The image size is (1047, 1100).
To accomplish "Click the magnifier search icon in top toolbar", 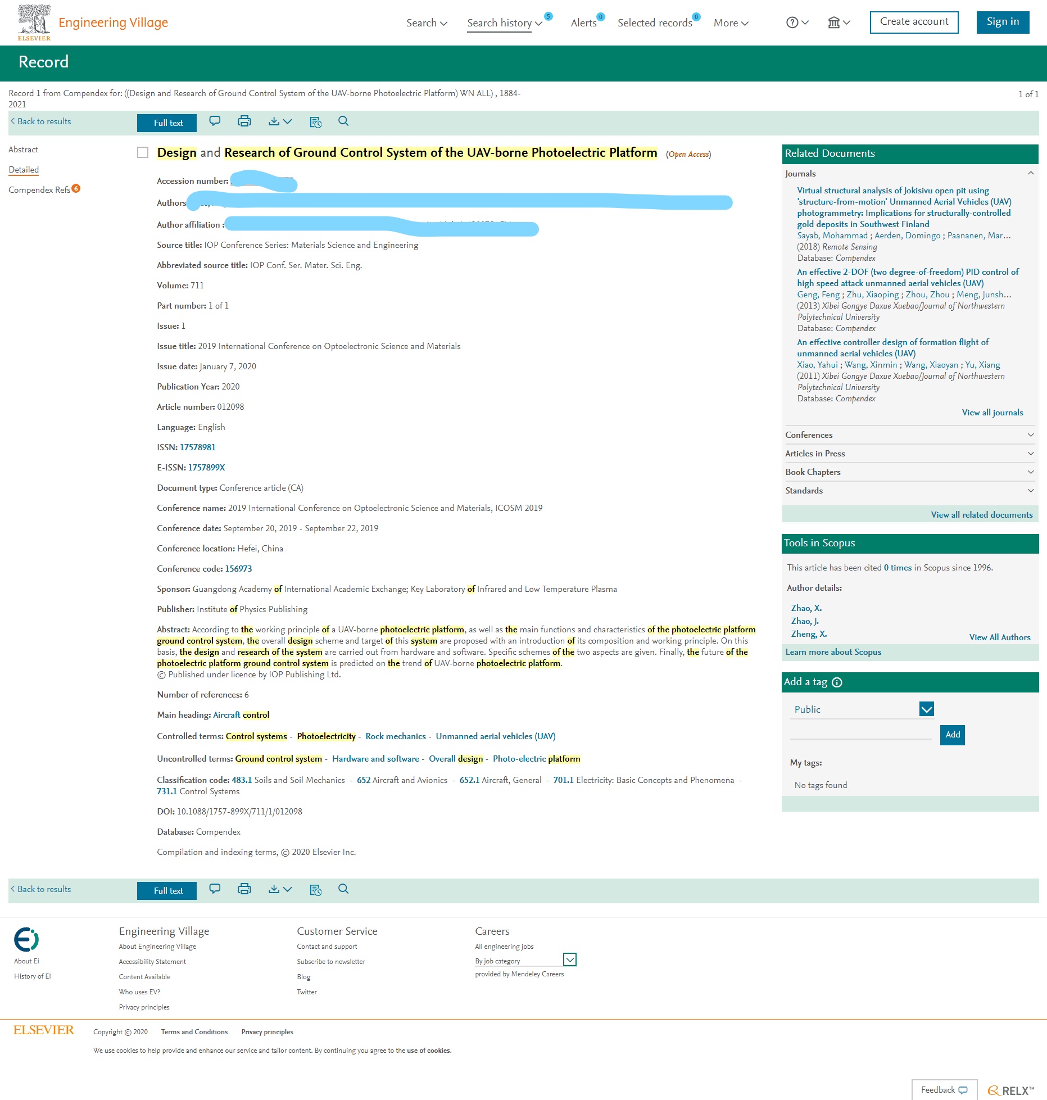I will (x=343, y=121).
